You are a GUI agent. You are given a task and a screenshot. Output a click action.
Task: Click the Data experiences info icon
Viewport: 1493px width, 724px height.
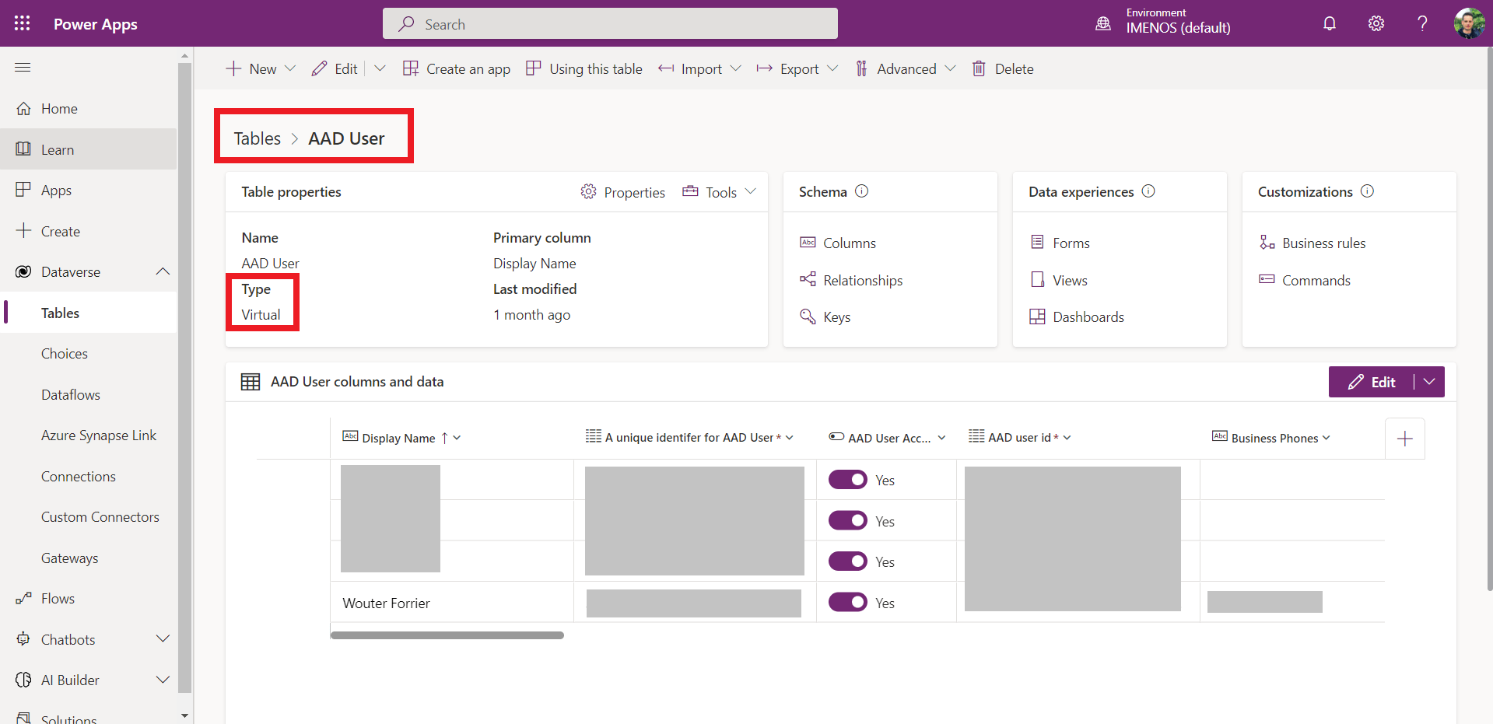pyautogui.click(x=1148, y=191)
